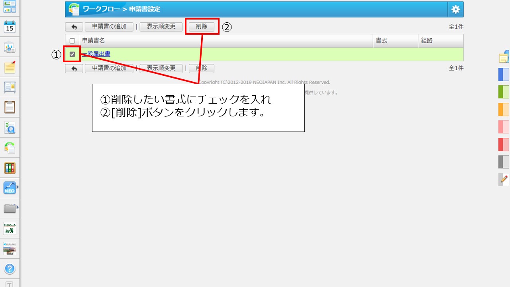This screenshot has height=287, width=510.
Task: Open the checklist with magnifier sidebar icon
Action: click(x=10, y=128)
